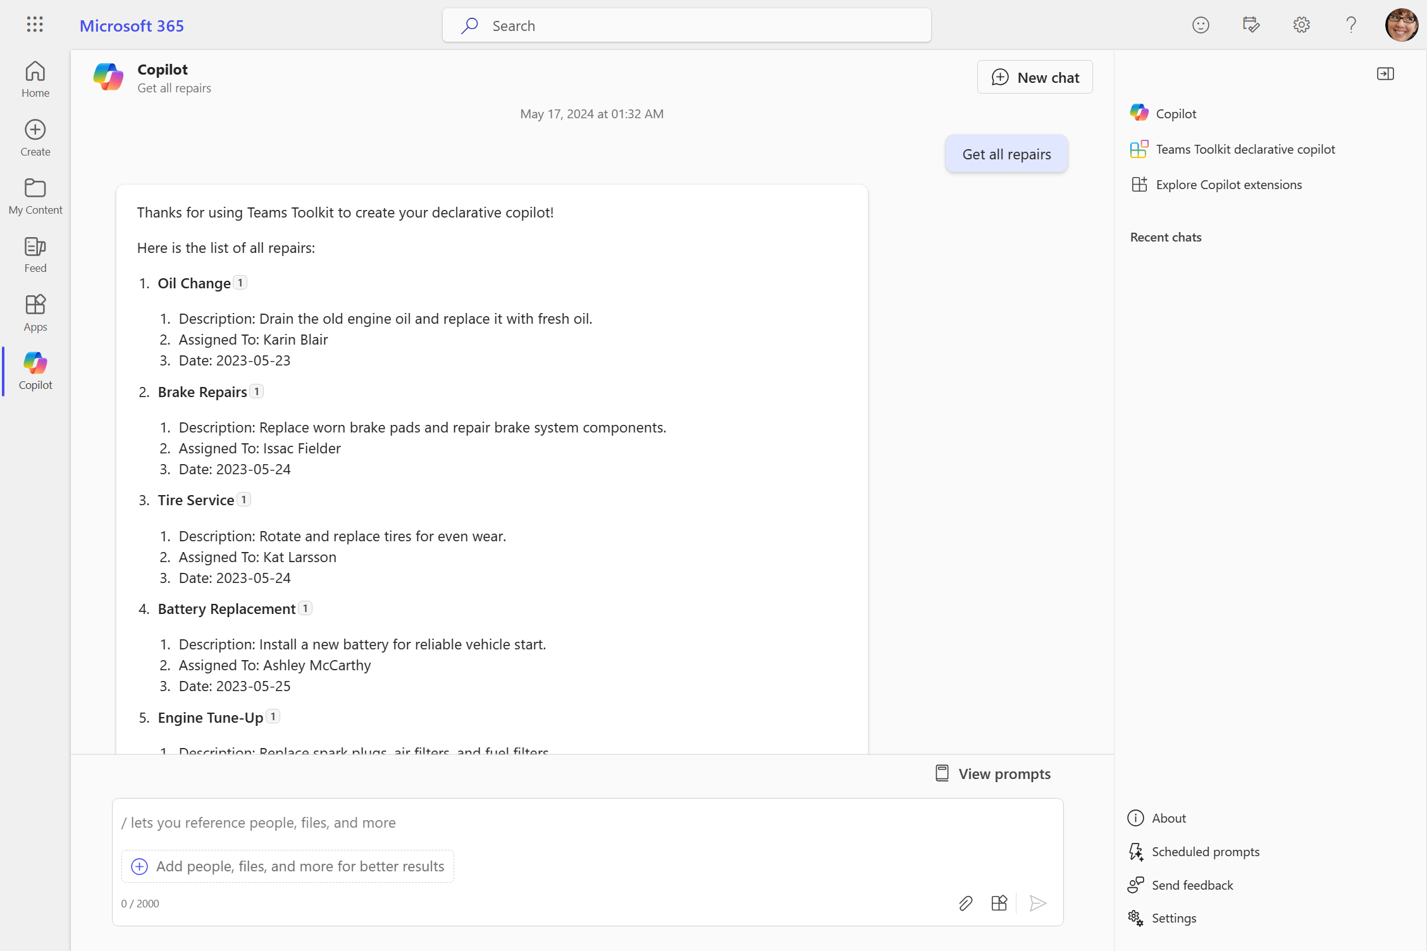Click the Get all repairs button
This screenshot has height=951, width=1427.
point(1006,154)
